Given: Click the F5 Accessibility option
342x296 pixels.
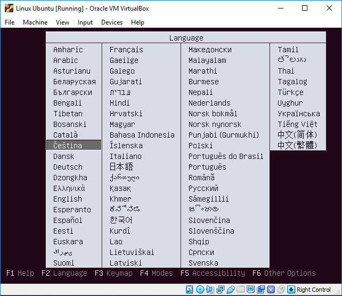Looking at the screenshot, I should (213, 273).
